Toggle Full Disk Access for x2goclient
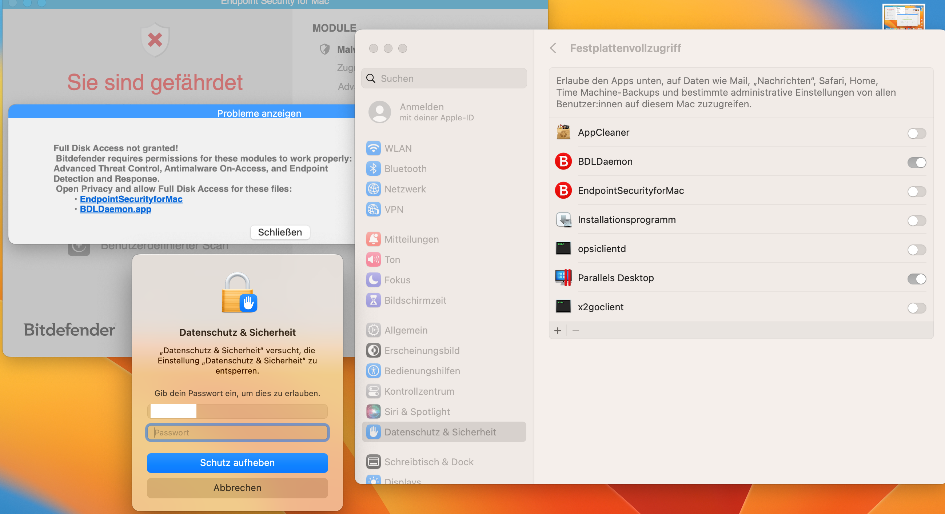Screen dimensions: 945x514 coord(916,308)
